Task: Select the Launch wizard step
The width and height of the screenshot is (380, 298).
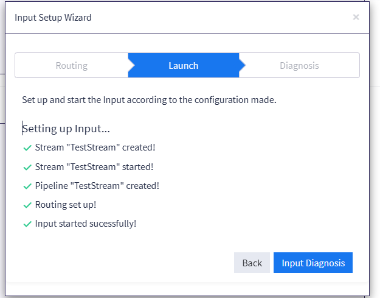Action: pyautogui.click(x=184, y=66)
